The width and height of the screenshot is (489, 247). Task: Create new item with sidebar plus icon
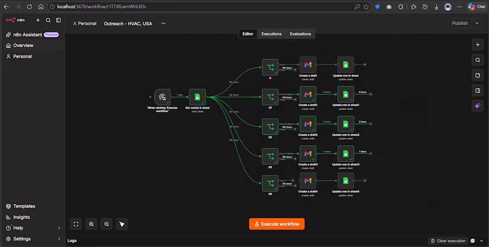[38, 20]
